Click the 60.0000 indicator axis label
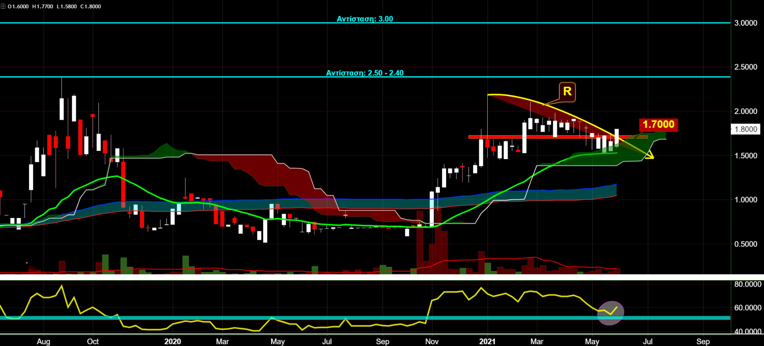The height and width of the screenshot is (346, 764). (748, 308)
